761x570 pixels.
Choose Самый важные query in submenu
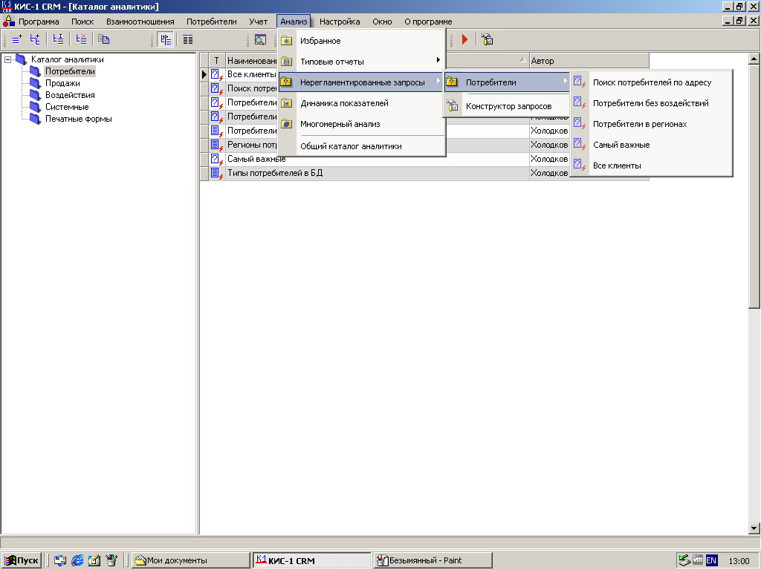[x=651, y=145]
